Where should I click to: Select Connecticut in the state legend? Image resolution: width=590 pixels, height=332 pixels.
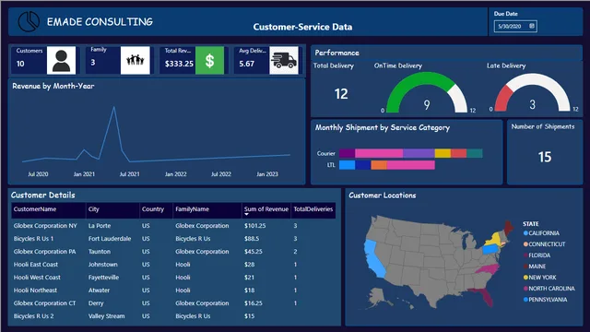pyautogui.click(x=544, y=243)
